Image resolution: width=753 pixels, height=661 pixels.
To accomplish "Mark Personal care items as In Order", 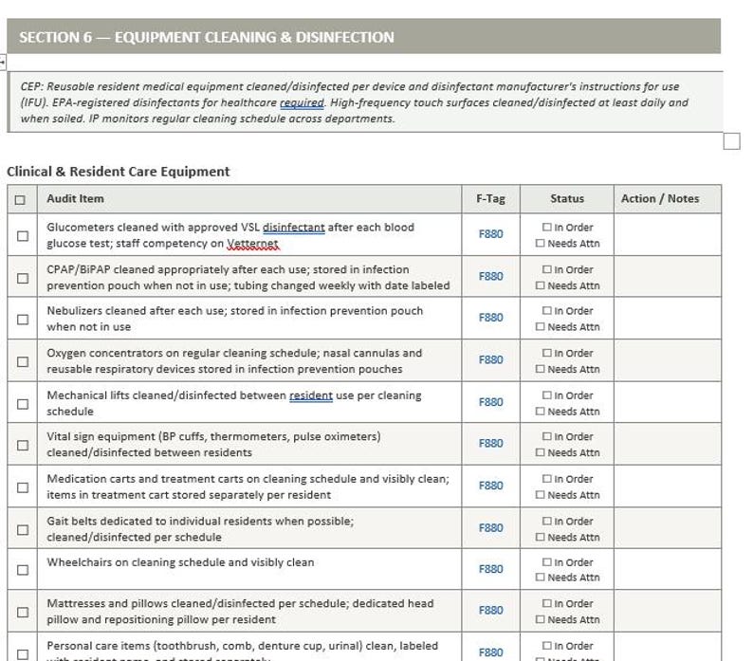I will tap(546, 646).
